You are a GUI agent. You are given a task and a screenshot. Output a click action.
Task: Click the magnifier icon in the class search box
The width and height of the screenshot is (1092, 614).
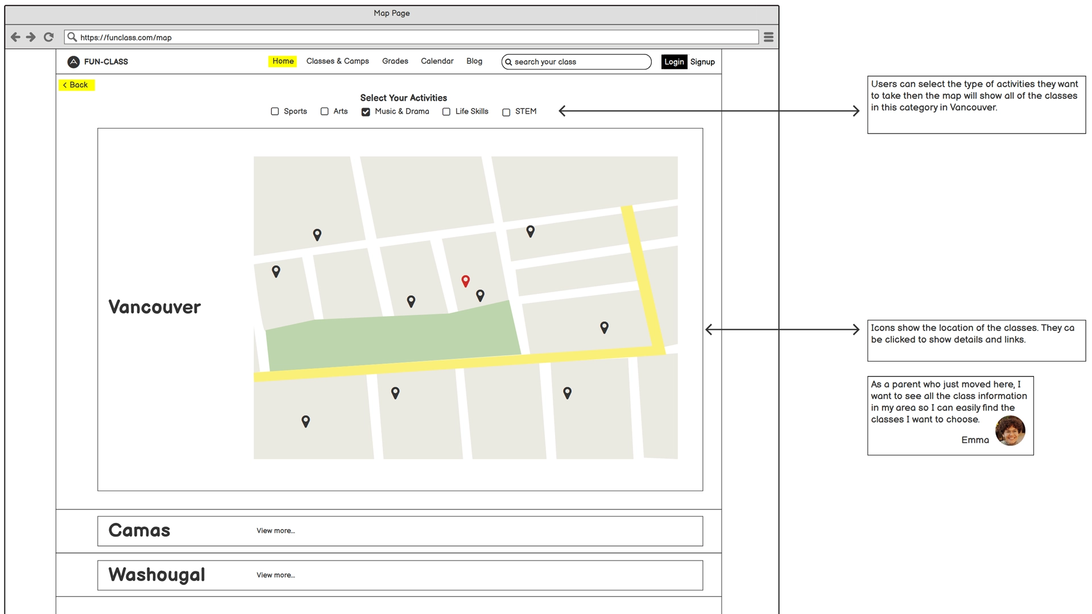coord(508,62)
